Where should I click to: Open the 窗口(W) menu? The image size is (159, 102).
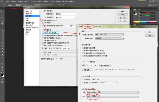click(65, 2)
